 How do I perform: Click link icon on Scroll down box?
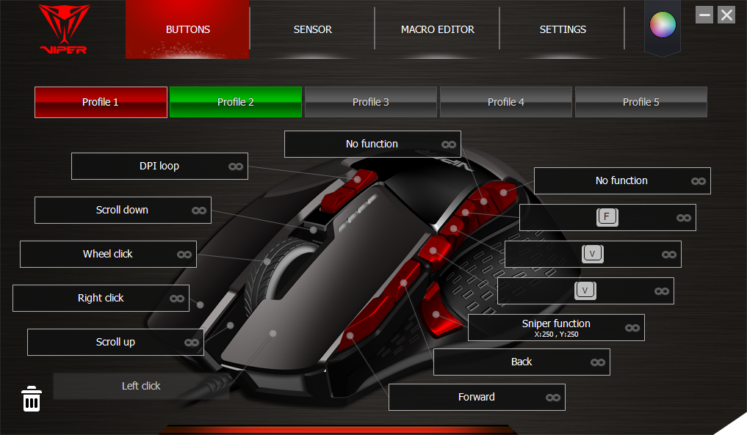pos(199,211)
